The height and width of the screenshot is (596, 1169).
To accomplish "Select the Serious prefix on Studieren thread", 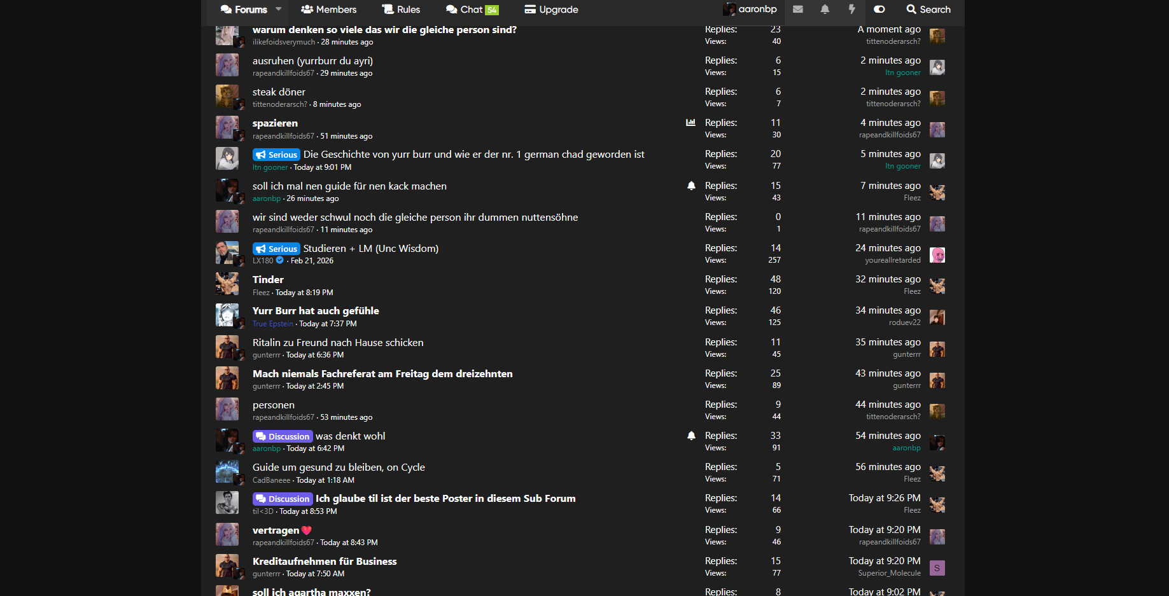I will click(277, 249).
